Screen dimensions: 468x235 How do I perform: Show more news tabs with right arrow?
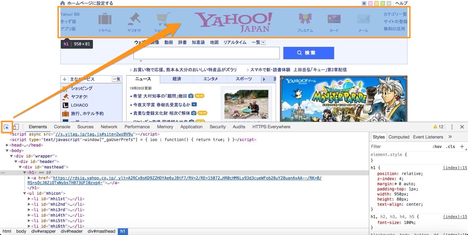(264, 79)
